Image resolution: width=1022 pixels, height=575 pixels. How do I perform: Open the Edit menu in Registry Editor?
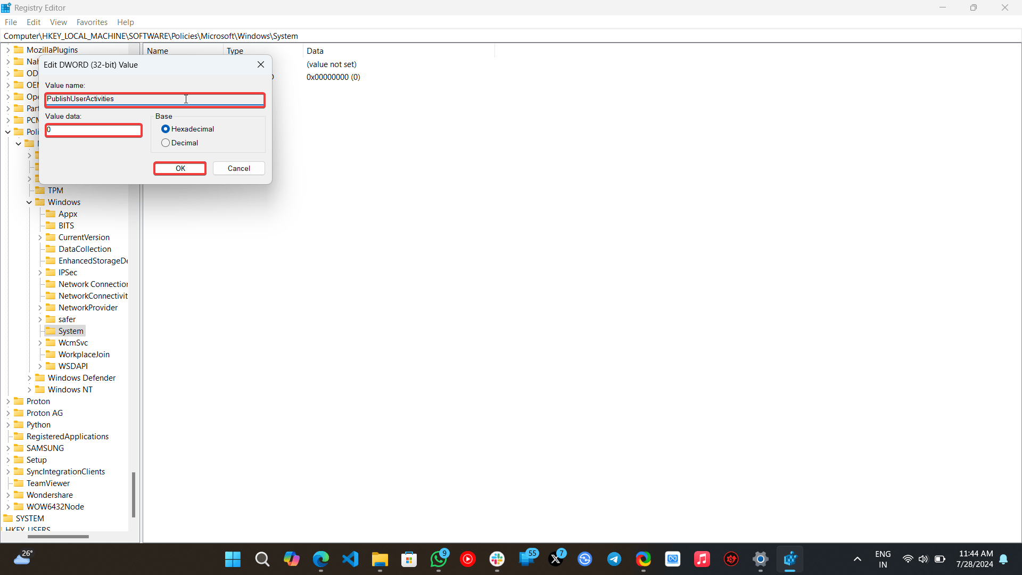click(33, 22)
